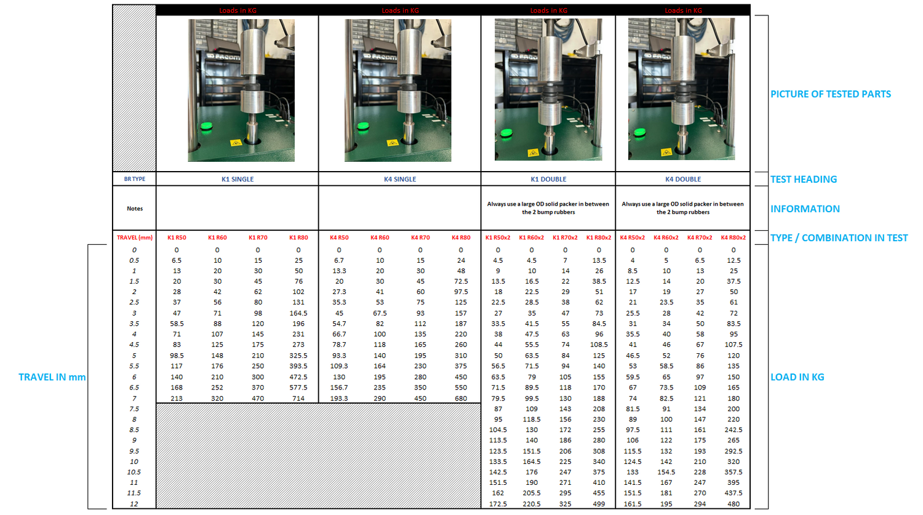Click the 'Loads in KG' header above K4 DOUBLE
This screenshot has width=923, height=515.
click(685, 10)
